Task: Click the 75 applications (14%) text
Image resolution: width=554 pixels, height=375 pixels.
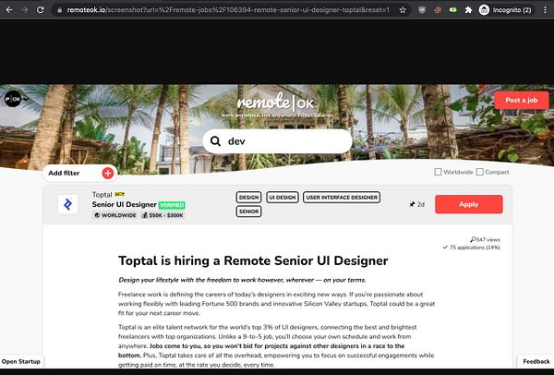Action: click(471, 248)
